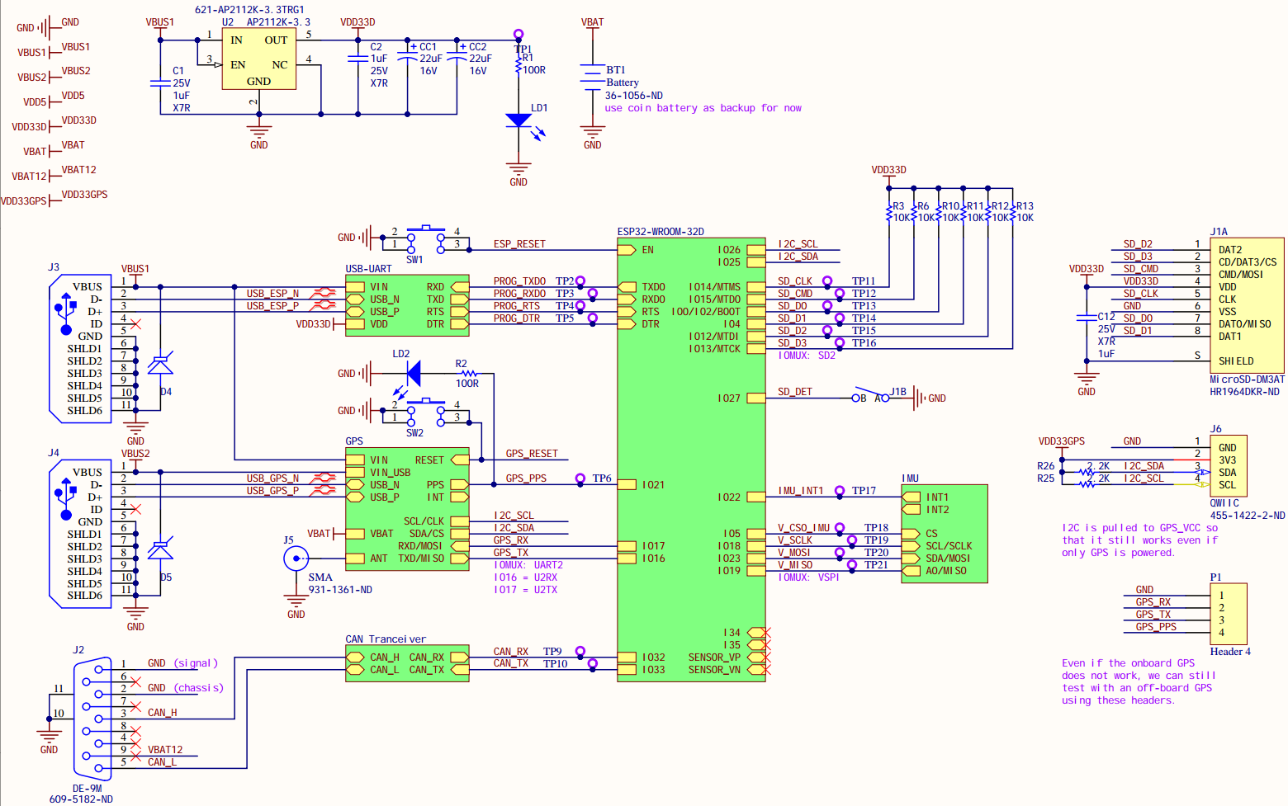Click the GPS module block

tap(407, 509)
